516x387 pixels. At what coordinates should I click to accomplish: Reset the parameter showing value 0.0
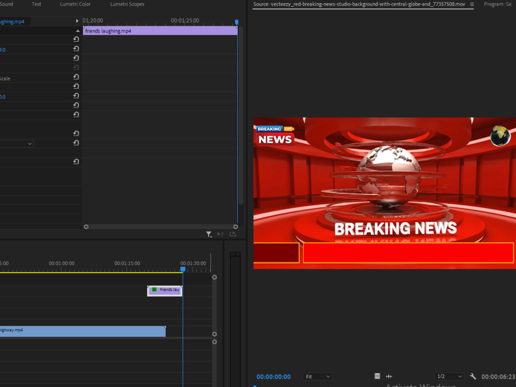(x=76, y=96)
